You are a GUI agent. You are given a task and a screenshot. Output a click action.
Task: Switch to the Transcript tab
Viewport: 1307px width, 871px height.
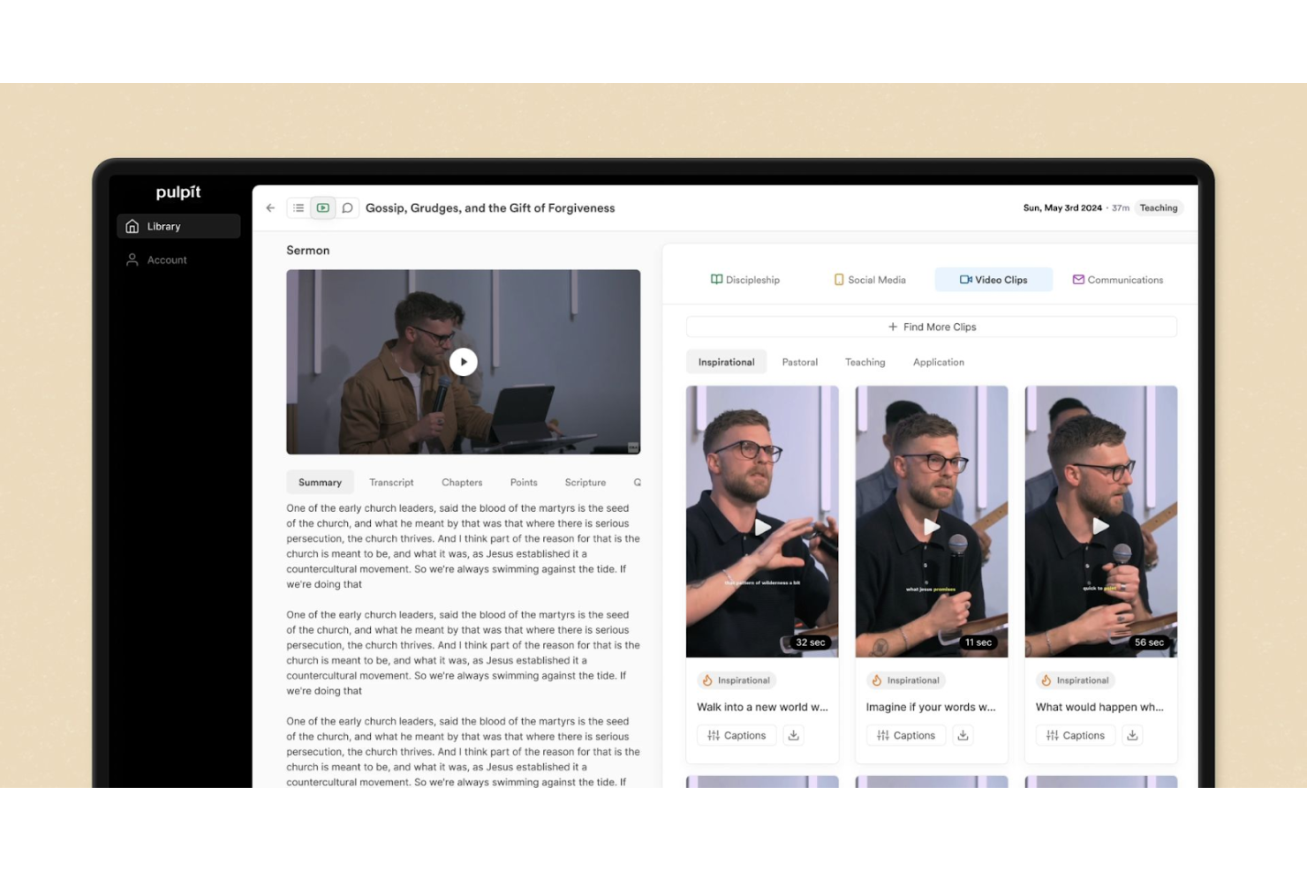click(391, 482)
